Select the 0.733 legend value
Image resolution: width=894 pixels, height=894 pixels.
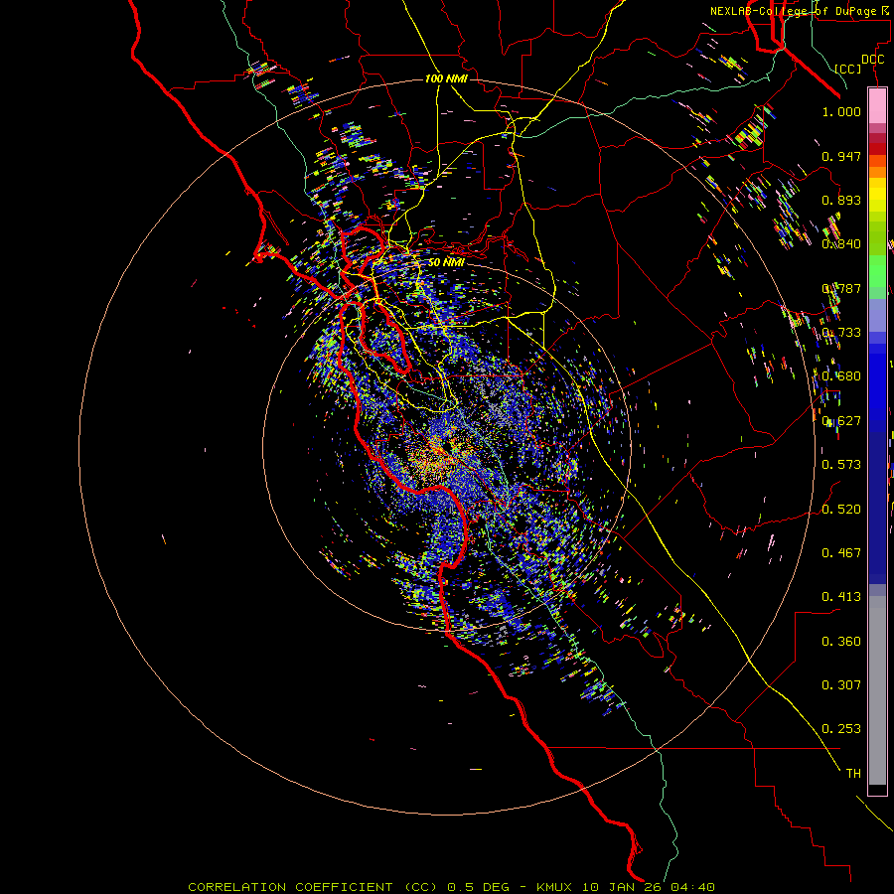[x=841, y=333]
